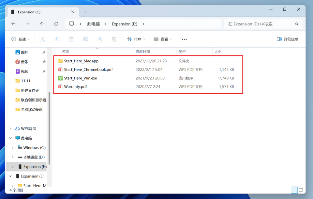Expand the WPS网盘 tree node
The width and height of the screenshot is (313, 199).
click(10, 129)
